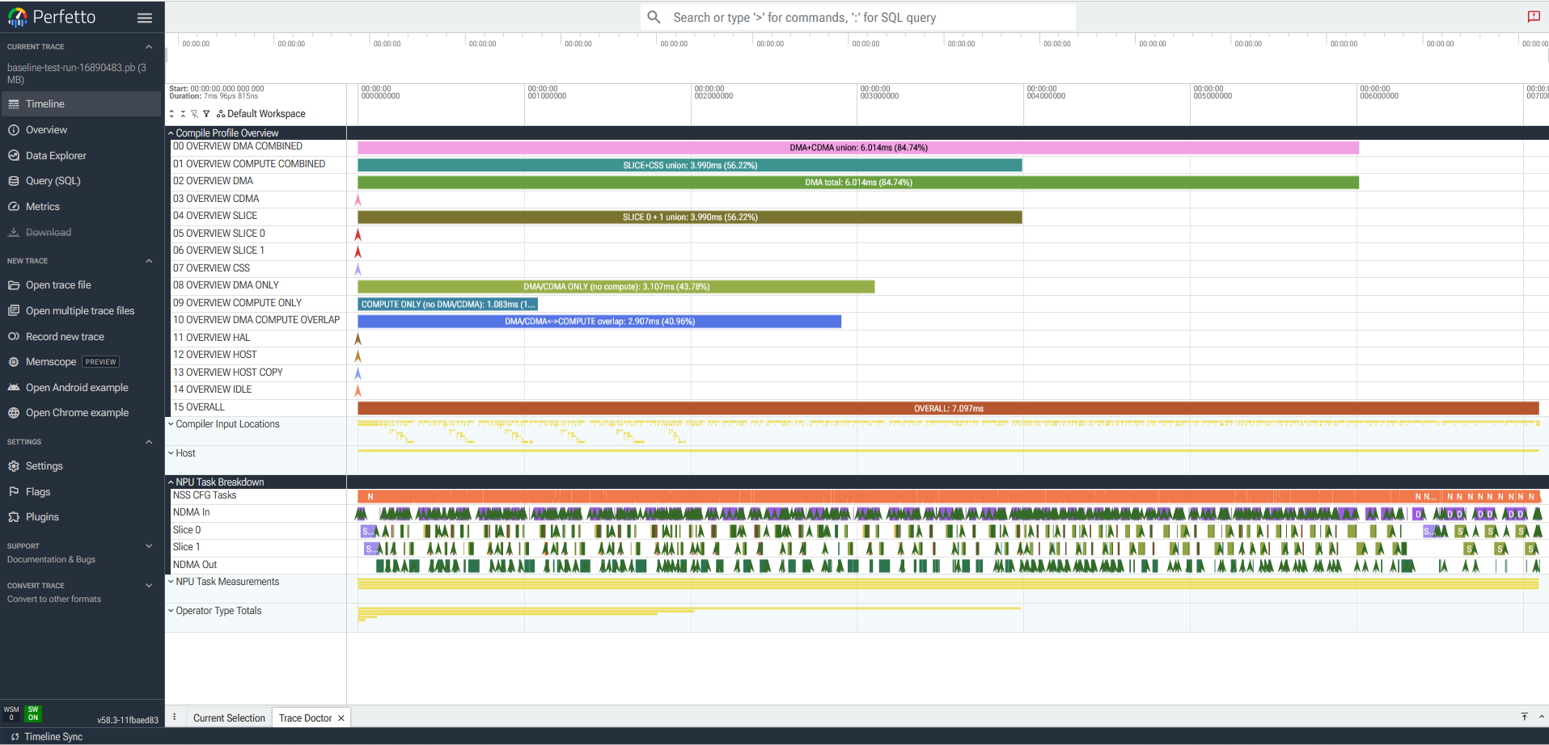Screen dimensions: 1549x745
Task: Click the 14 OVERVIEW IDLE track label
Action: coord(212,389)
